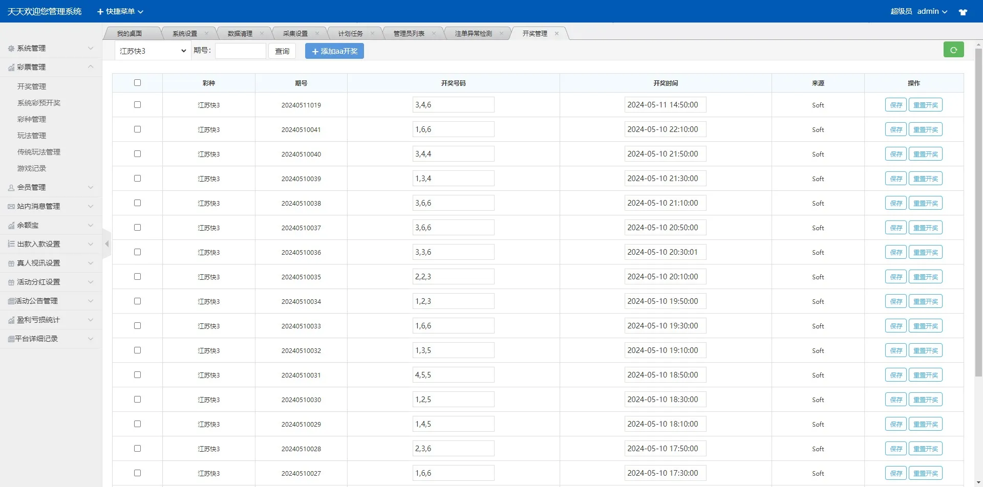Click the 系统管理 gear icon in sidebar
This screenshot has width=983, height=487.
pos(10,48)
